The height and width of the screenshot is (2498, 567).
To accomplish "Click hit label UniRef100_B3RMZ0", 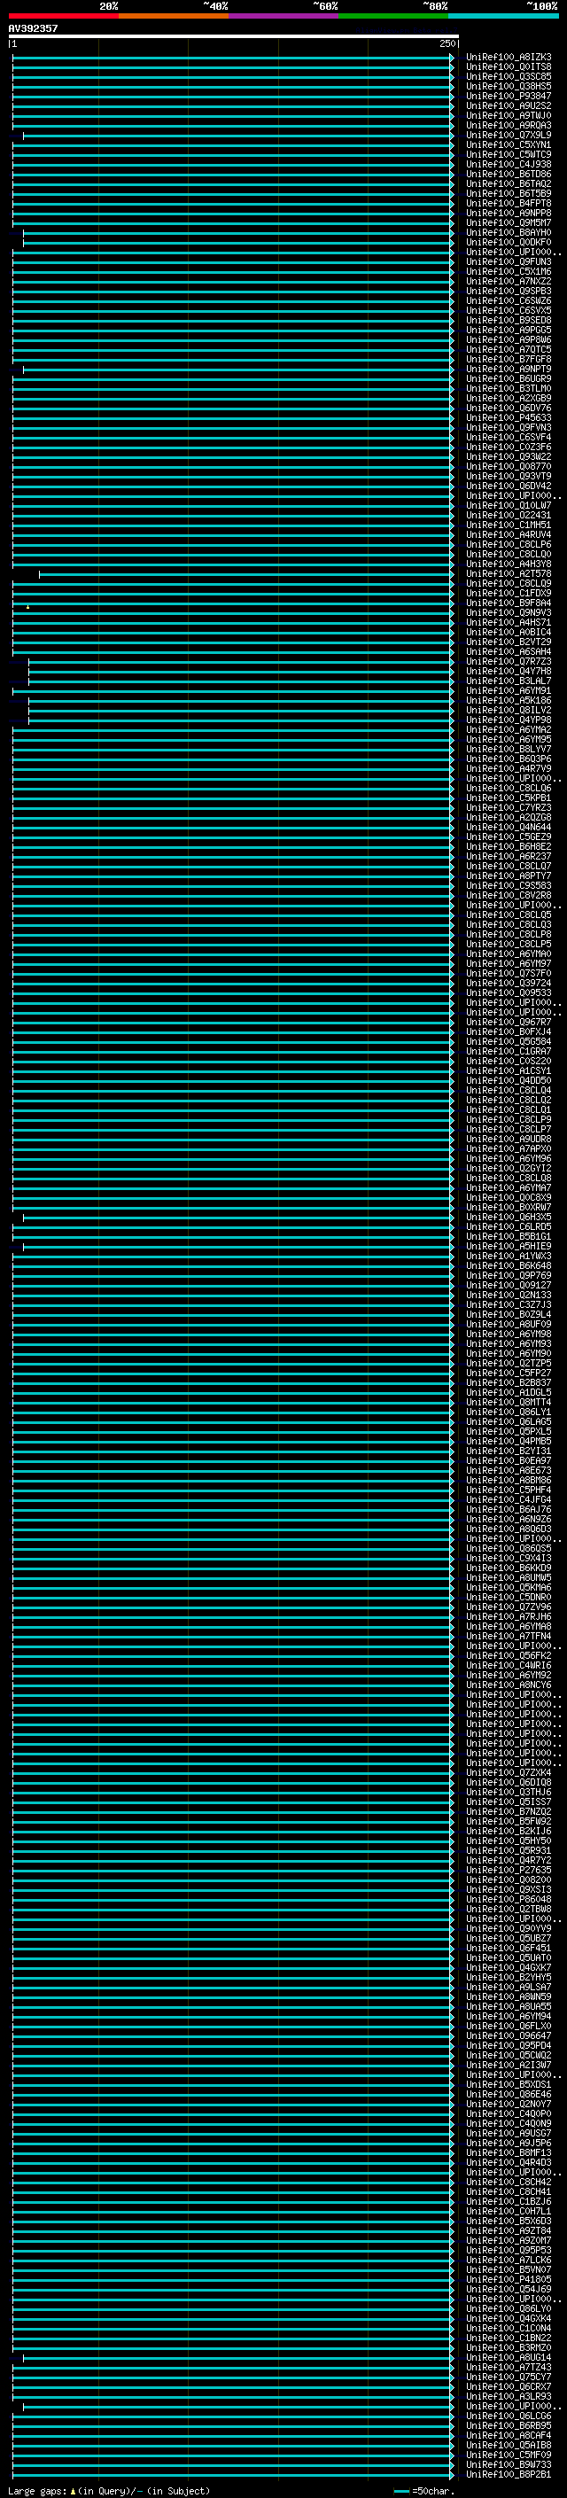I will [509, 2347].
